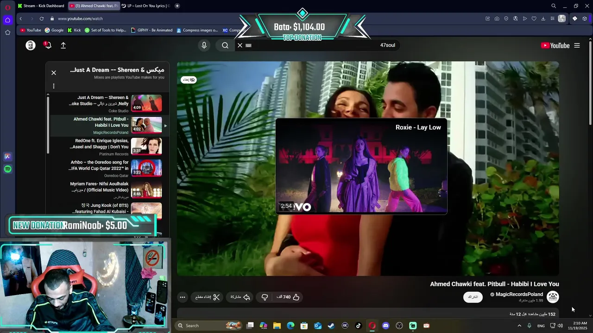Click the Subscribe button for MagicRecordsPoland
Image resolution: width=593 pixels, height=333 pixels.
point(473,297)
